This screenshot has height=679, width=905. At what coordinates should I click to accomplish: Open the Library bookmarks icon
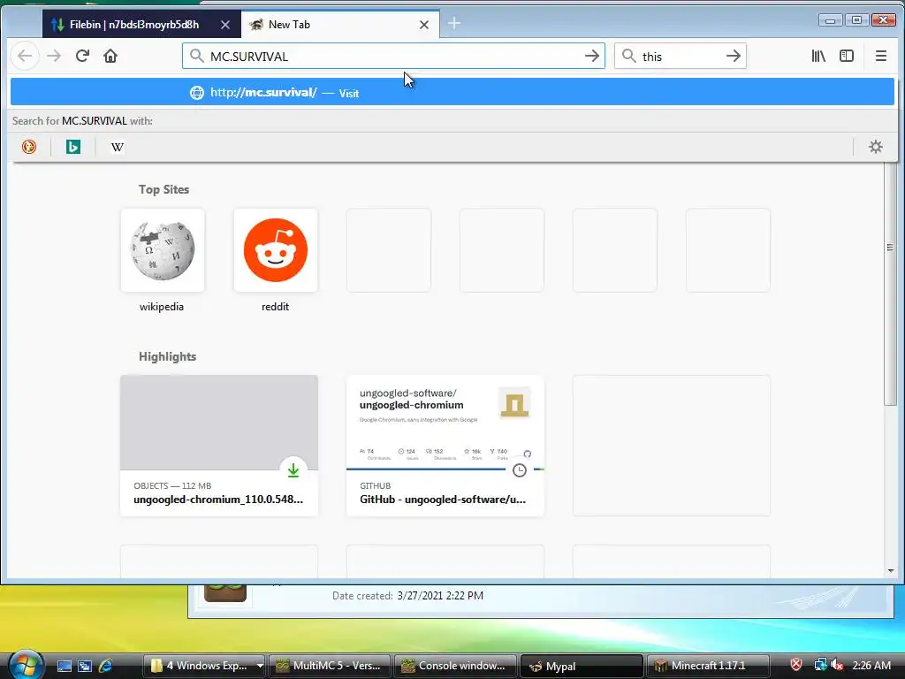point(818,56)
